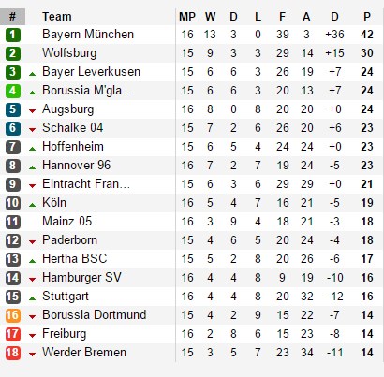Click the light green rank 4 badge
The width and height of the screenshot is (384, 377).
pos(13,91)
